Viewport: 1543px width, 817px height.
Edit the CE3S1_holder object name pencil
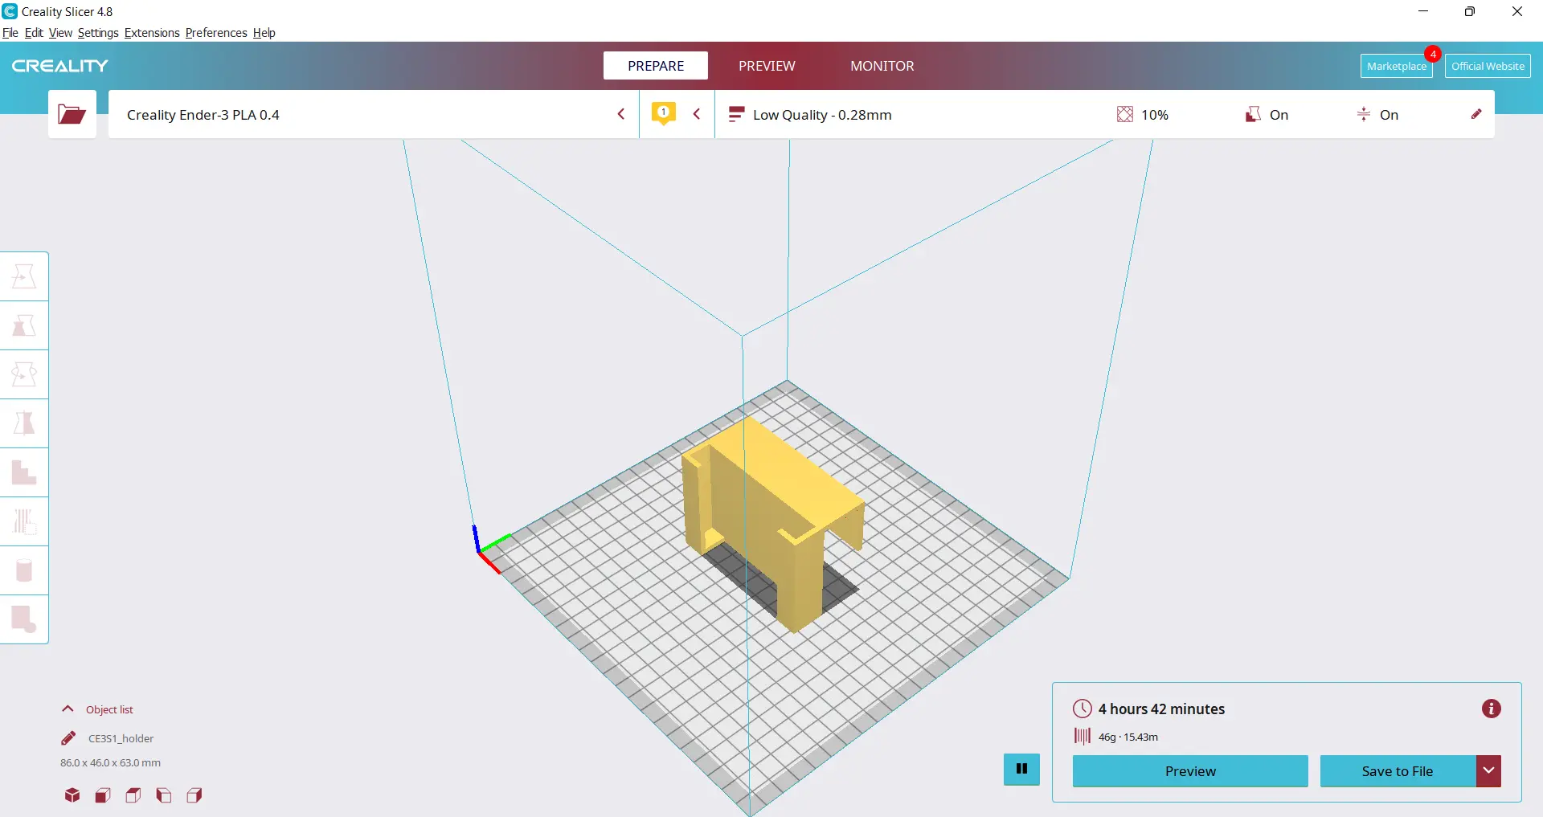(68, 738)
